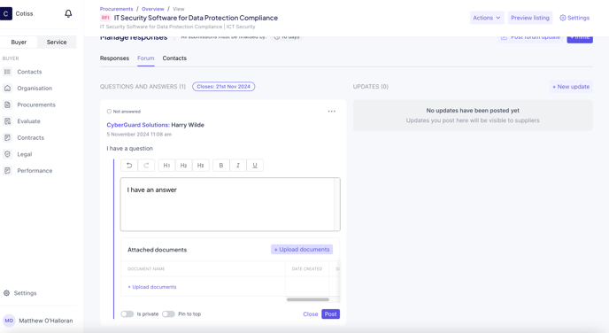Click the documents table horizontal scrollbar
Screen dimensions: 609x333
[308, 299]
